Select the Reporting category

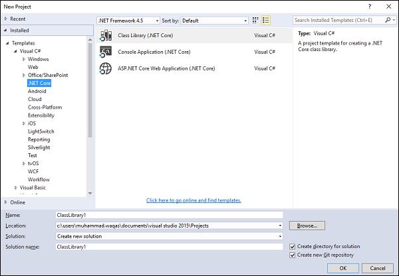coord(39,139)
